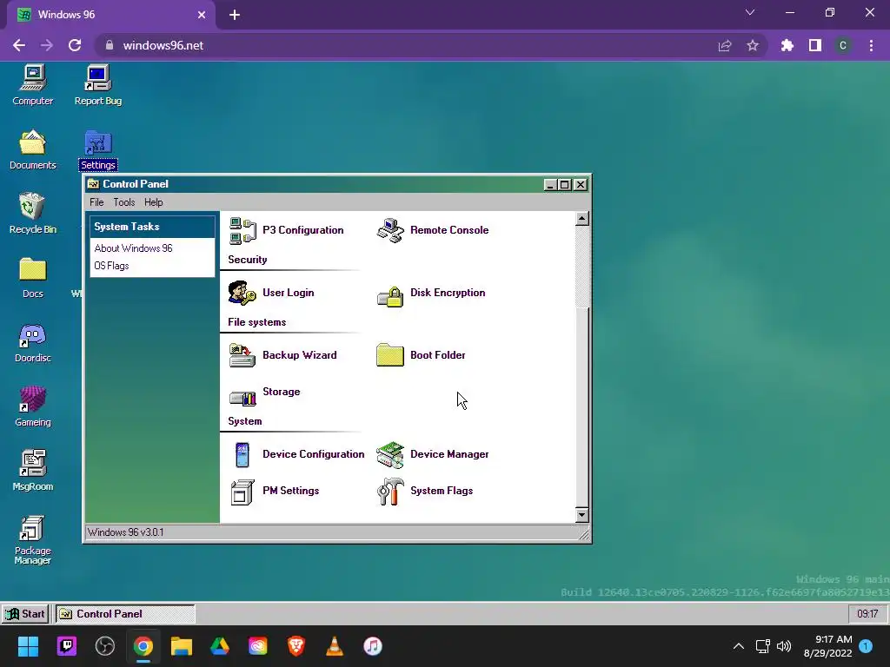Screen dimensions: 890x667
Task: Select the Windows 96 browser tab
Action: click(108, 15)
